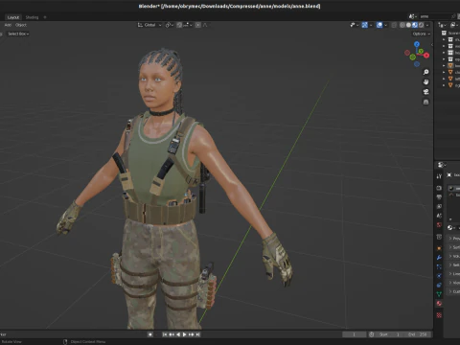Jump to timeline start frame

click(x=165, y=334)
